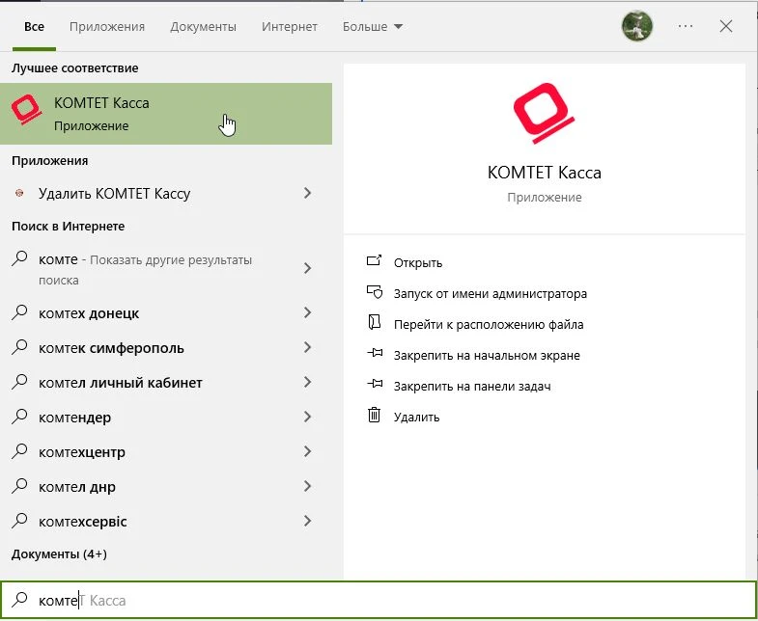Open the Больше dropdown menu
758x621 pixels.
373,27
